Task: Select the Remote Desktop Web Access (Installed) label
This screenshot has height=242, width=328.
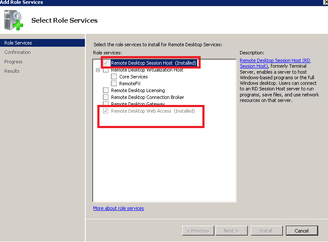Action: tap(153, 111)
